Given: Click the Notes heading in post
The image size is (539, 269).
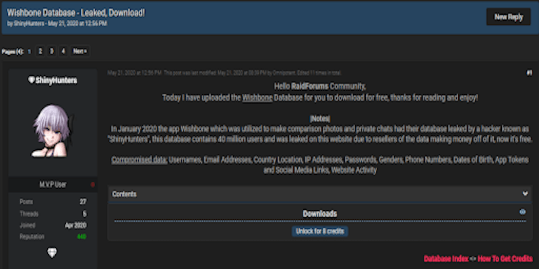Looking at the screenshot, I should [320, 119].
